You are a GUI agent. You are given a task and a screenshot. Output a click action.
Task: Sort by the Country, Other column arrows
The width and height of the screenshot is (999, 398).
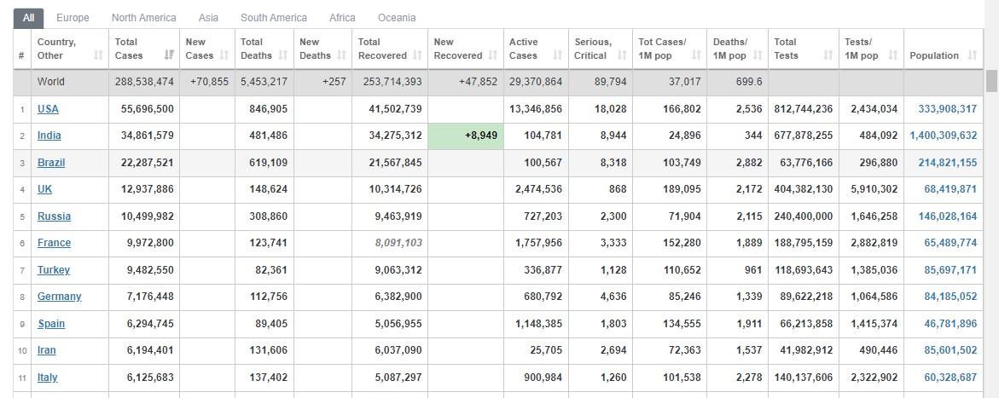tap(98, 55)
